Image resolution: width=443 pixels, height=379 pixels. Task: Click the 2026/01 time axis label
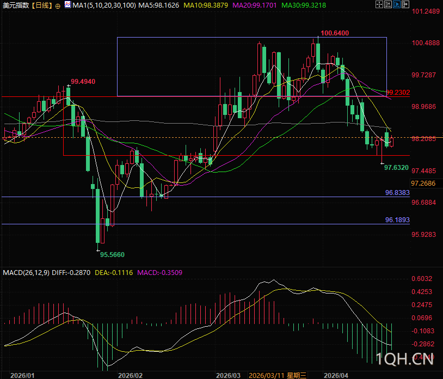click(22, 376)
